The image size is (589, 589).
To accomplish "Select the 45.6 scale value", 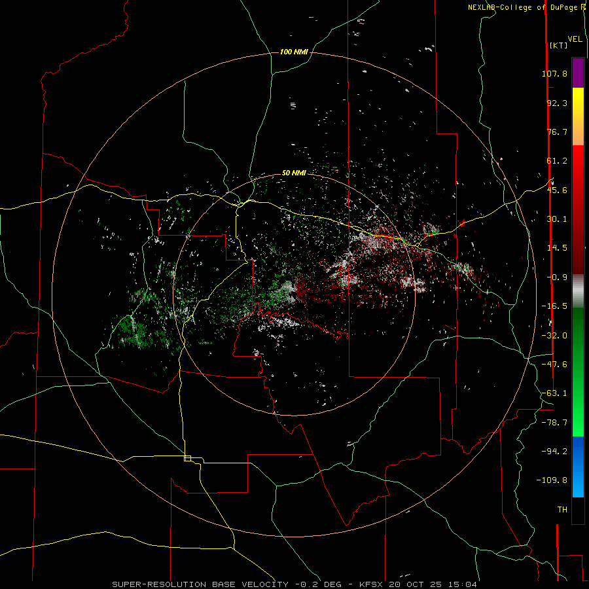I will (x=557, y=190).
